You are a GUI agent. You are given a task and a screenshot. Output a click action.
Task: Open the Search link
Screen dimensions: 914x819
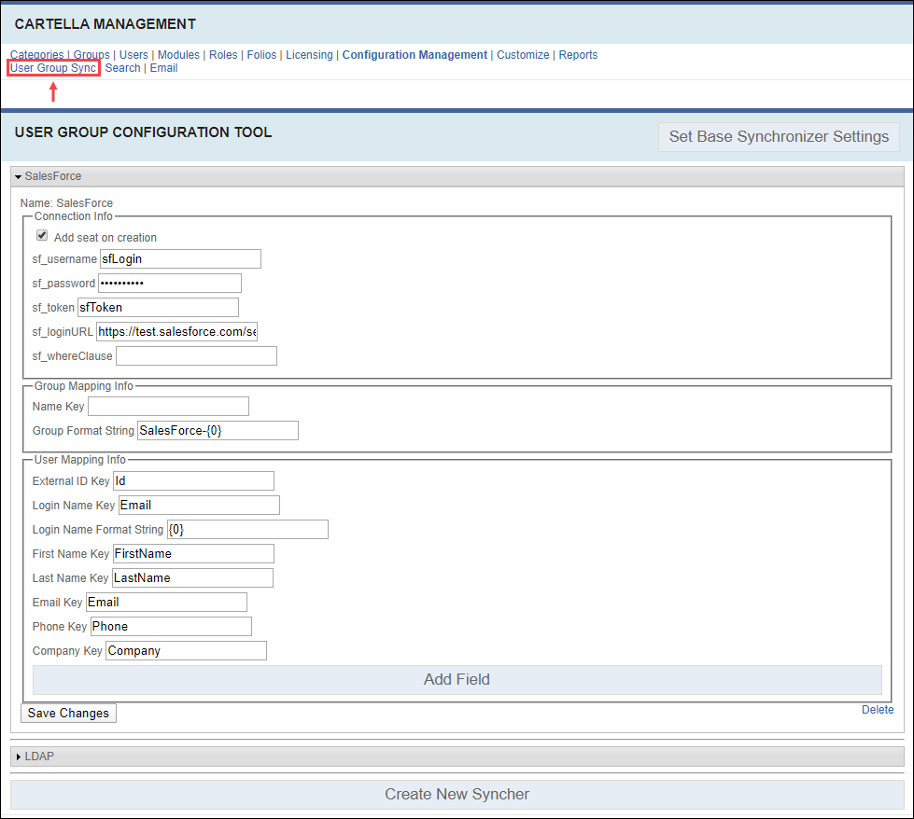[x=122, y=68]
